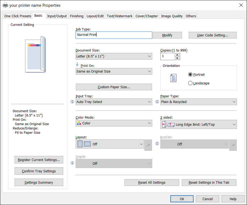Click the Job Type text field

pos(114,35)
